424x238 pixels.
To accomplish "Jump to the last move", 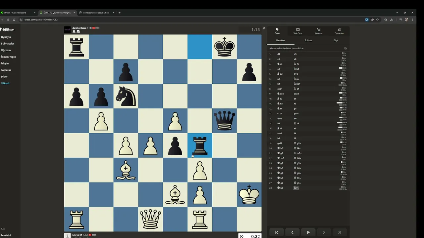I will point(340,232).
